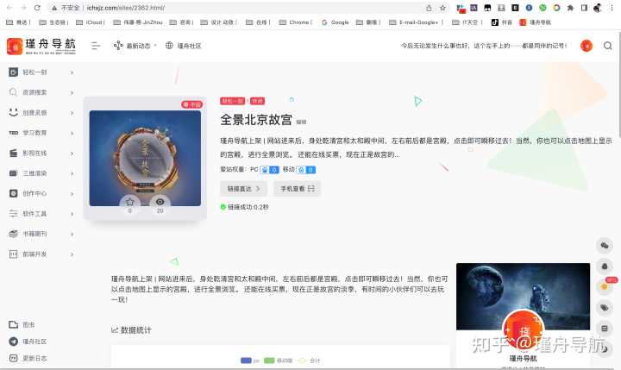Image resolution: width=621 pixels, height=370 pixels.
Task: Click the floating icon below the tag icon
Action: [x=605, y=328]
